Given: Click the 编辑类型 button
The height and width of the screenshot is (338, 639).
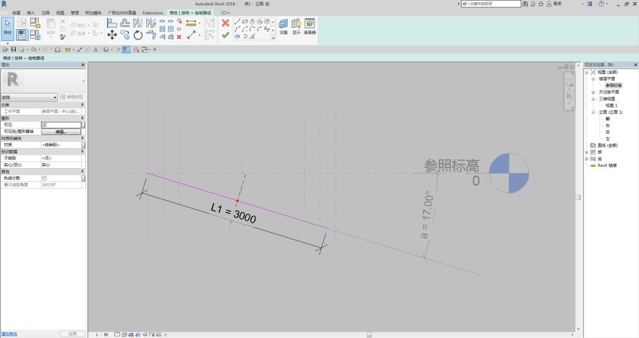Looking at the screenshot, I should coord(72,97).
